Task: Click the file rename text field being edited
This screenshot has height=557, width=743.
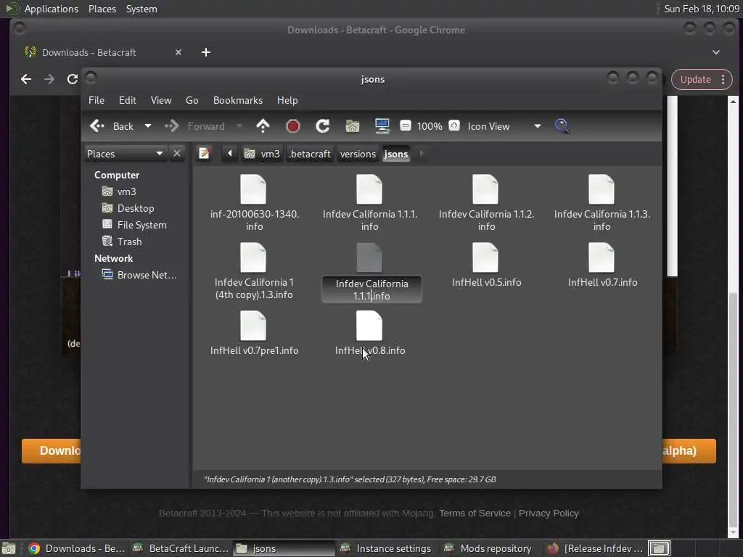Action: (372, 289)
